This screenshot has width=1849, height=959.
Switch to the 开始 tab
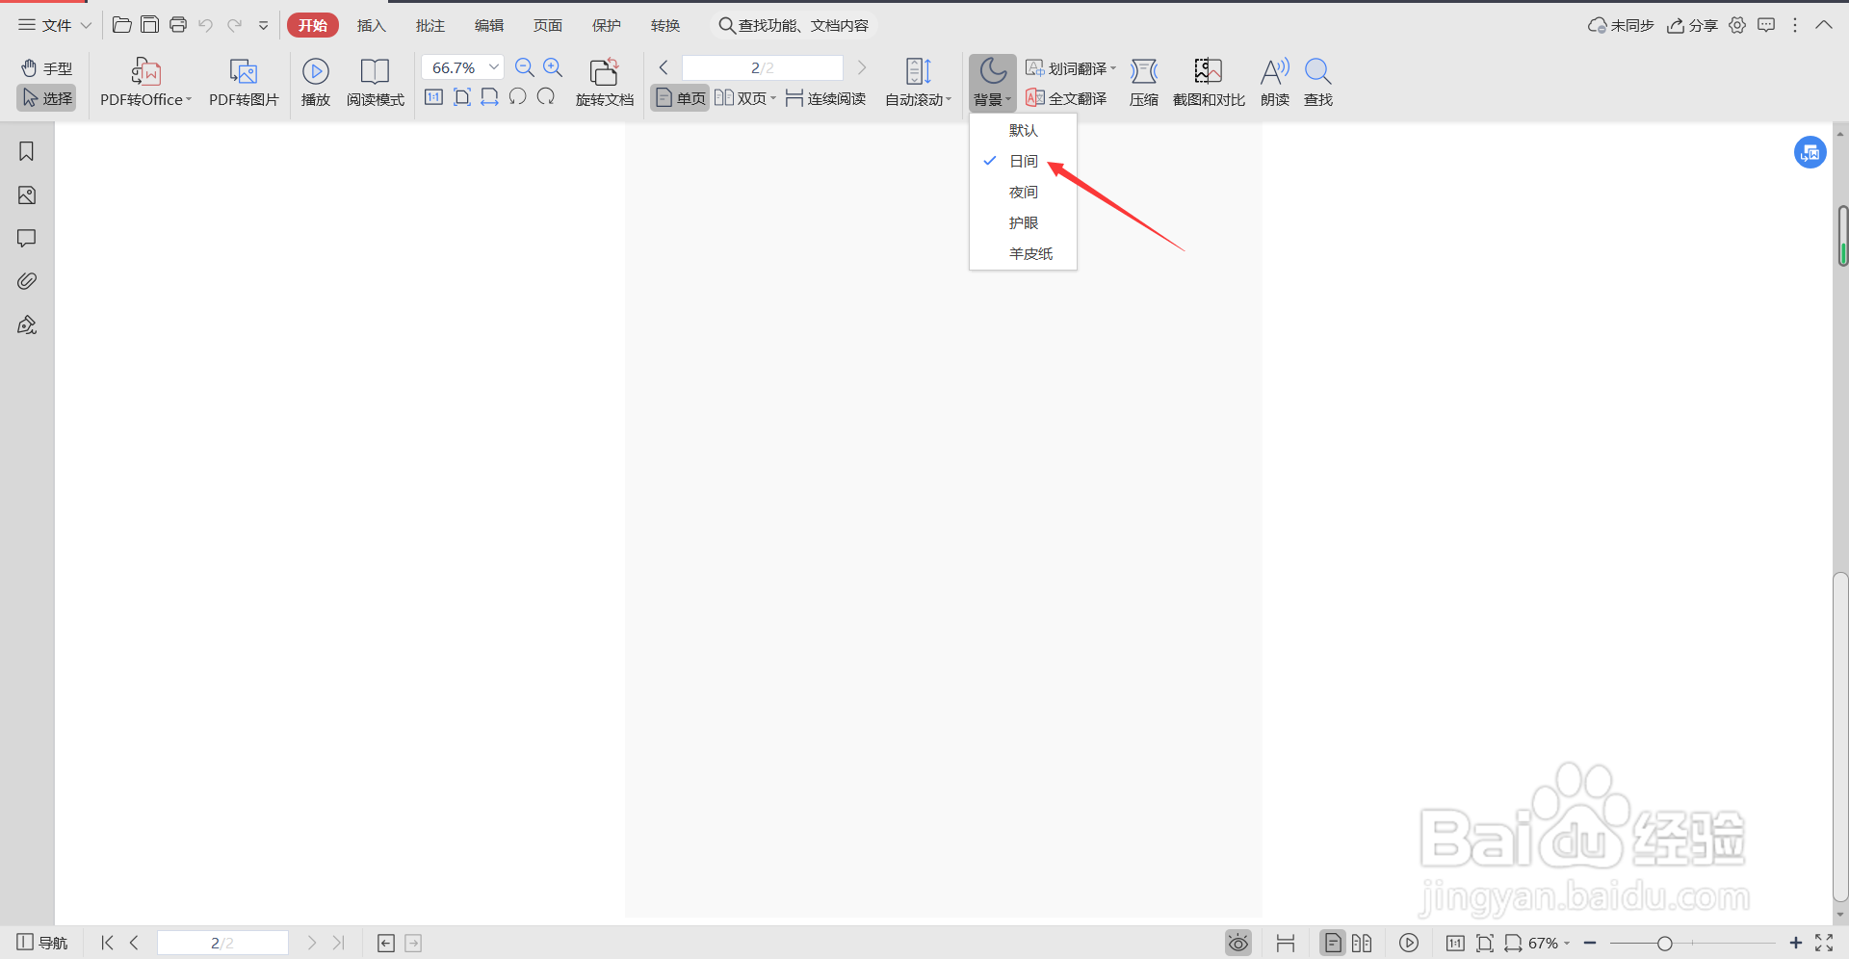point(313,25)
